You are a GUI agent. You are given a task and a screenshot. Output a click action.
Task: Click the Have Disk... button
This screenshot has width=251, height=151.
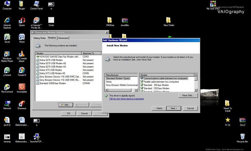point(188,95)
